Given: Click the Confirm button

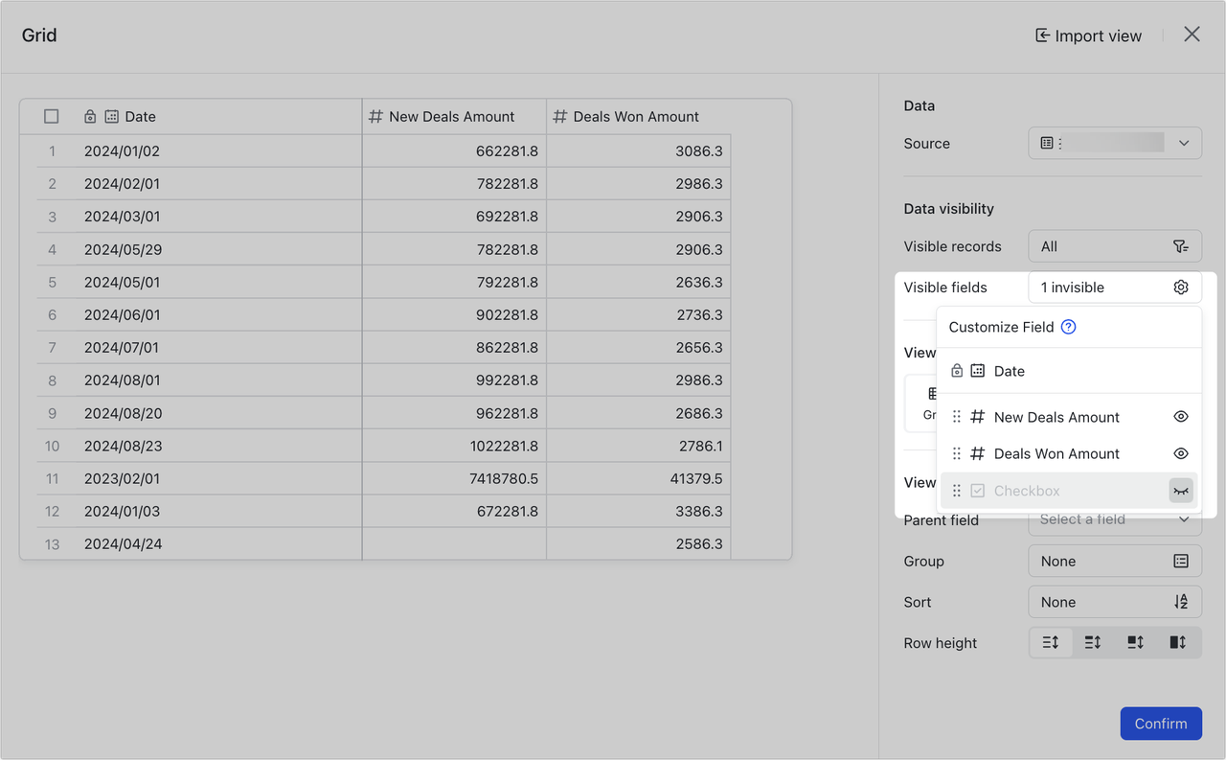Looking at the screenshot, I should click(1161, 724).
